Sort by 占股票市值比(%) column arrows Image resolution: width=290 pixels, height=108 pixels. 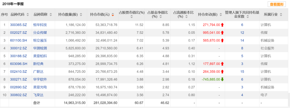pos(132,17)
